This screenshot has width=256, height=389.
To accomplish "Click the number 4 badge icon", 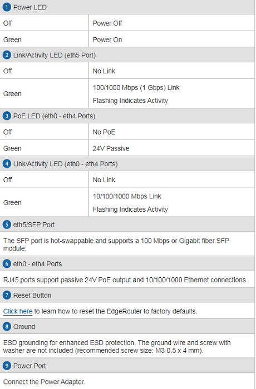I will [x=7, y=164].
